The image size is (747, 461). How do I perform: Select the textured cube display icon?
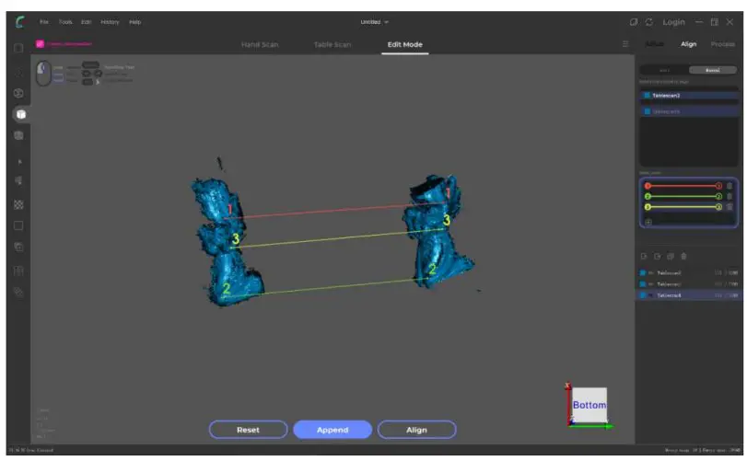(x=18, y=135)
